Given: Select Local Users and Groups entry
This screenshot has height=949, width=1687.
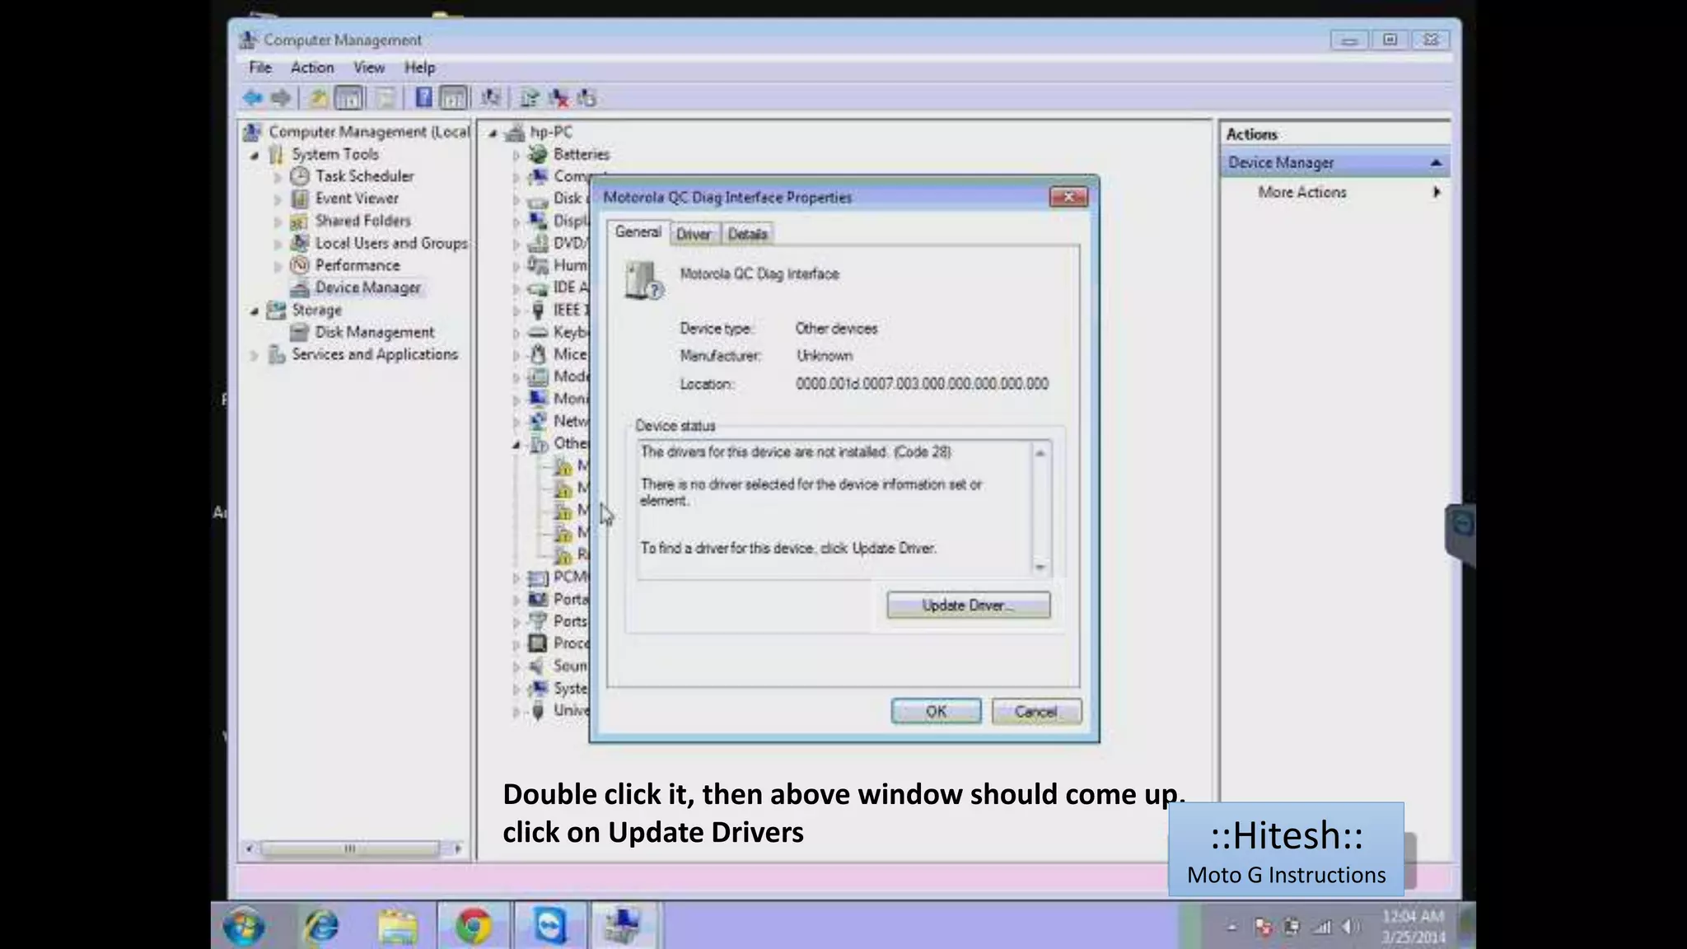Looking at the screenshot, I should click(x=391, y=243).
